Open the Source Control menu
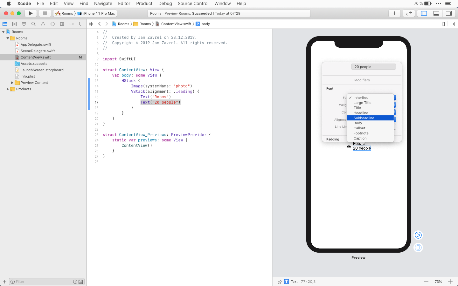Image resolution: width=458 pixels, height=286 pixels. click(x=193, y=3)
